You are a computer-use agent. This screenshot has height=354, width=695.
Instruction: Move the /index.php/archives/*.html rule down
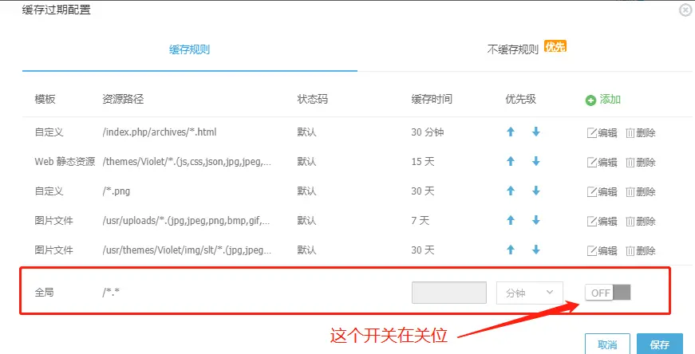[x=536, y=132]
